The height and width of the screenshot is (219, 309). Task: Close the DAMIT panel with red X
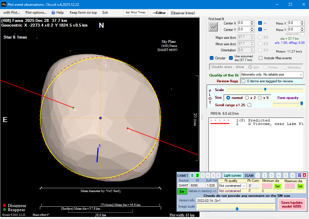(304, 175)
